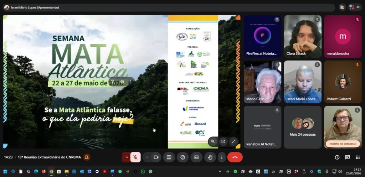365x177 pixels.
Task: Toggle the camera on or off
Action: (156, 157)
